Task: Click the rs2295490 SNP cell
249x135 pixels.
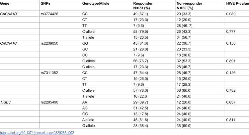Action: [x=49, y=102]
